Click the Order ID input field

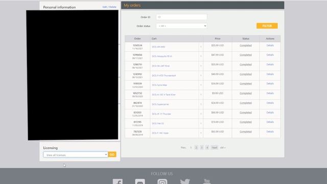pyautogui.click(x=181, y=17)
